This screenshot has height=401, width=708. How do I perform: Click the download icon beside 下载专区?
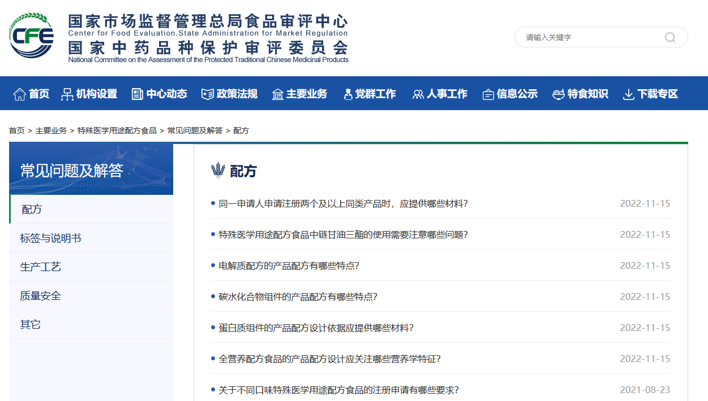628,94
